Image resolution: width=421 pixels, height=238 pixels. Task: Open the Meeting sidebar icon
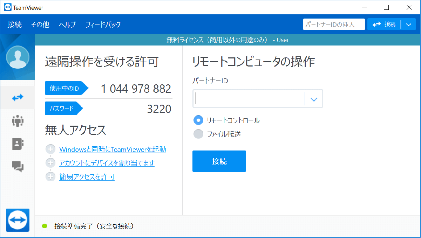[18, 121]
